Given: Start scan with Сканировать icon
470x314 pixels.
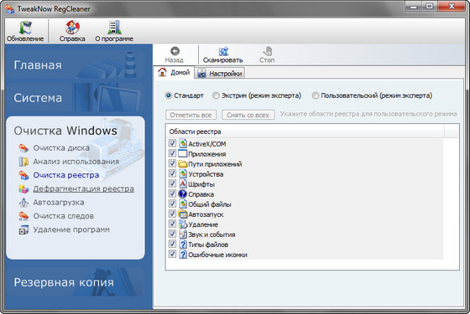Looking at the screenshot, I should pos(223,51).
